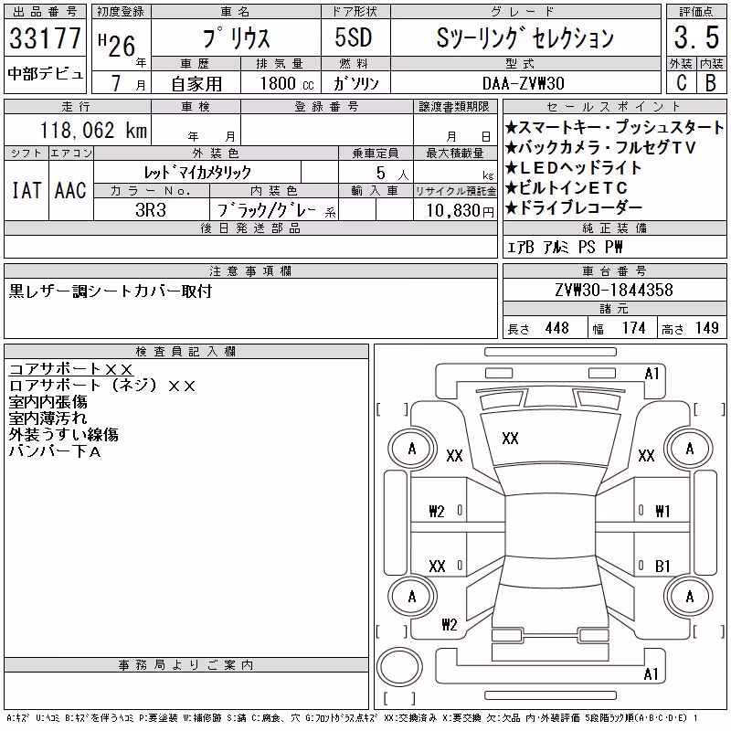731x731 pixels.
Task: Click the 後日発送部品 section header
Action: coord(250,228)
